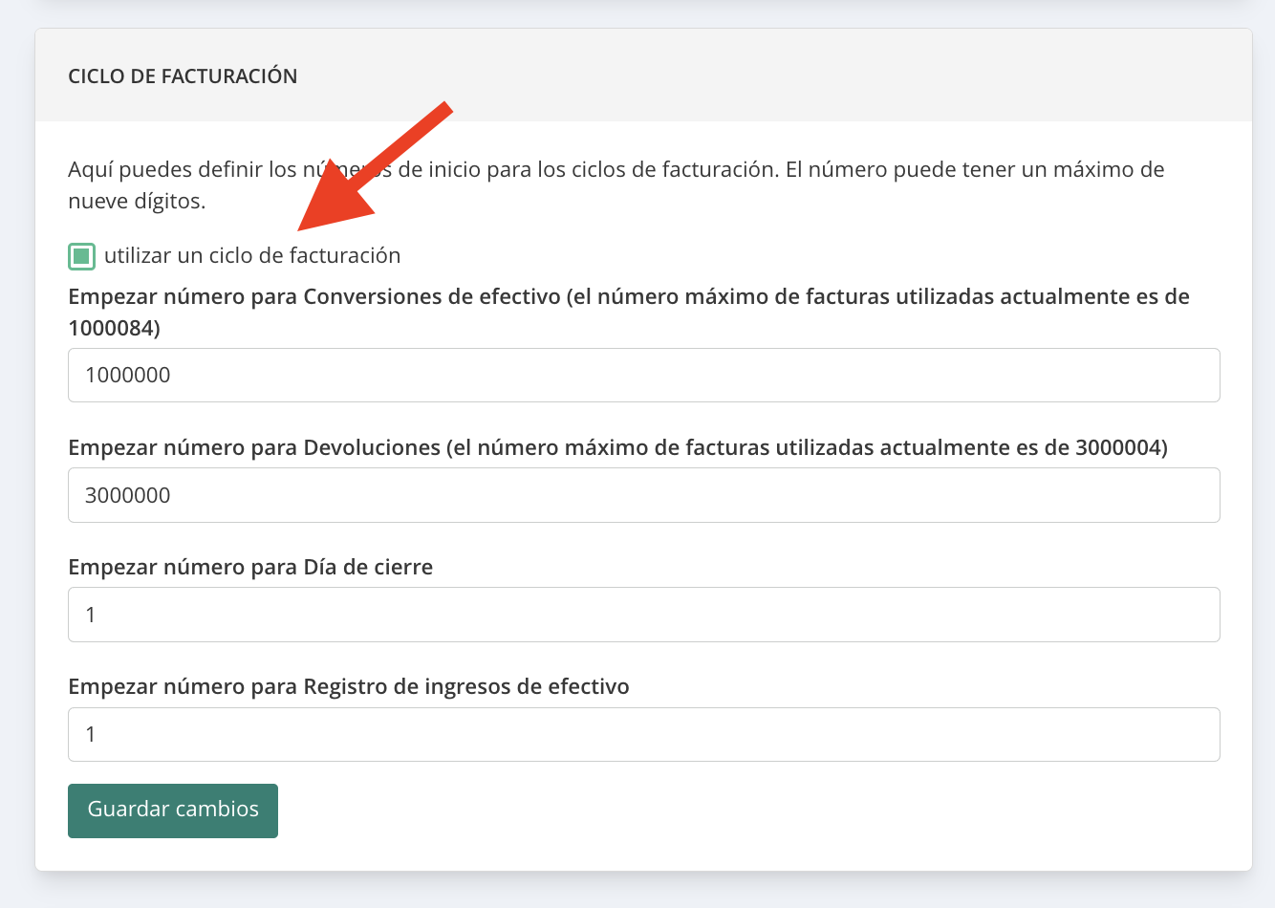1275x908 pixels.
Task: Click into the Devoluciones start number field
Action: (x=643, y=495)
